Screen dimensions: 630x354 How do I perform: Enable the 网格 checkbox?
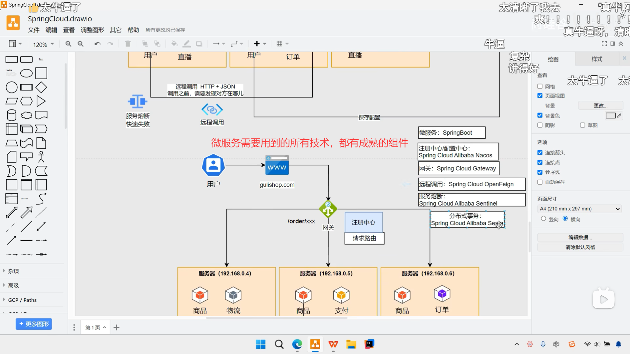click(540, 86)
